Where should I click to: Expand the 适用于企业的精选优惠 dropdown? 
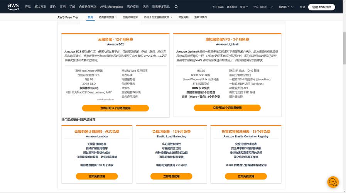click(x=158, y=17)
